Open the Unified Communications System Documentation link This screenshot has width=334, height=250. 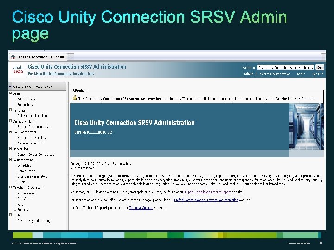pyautogui.click(x=206, y=200)
